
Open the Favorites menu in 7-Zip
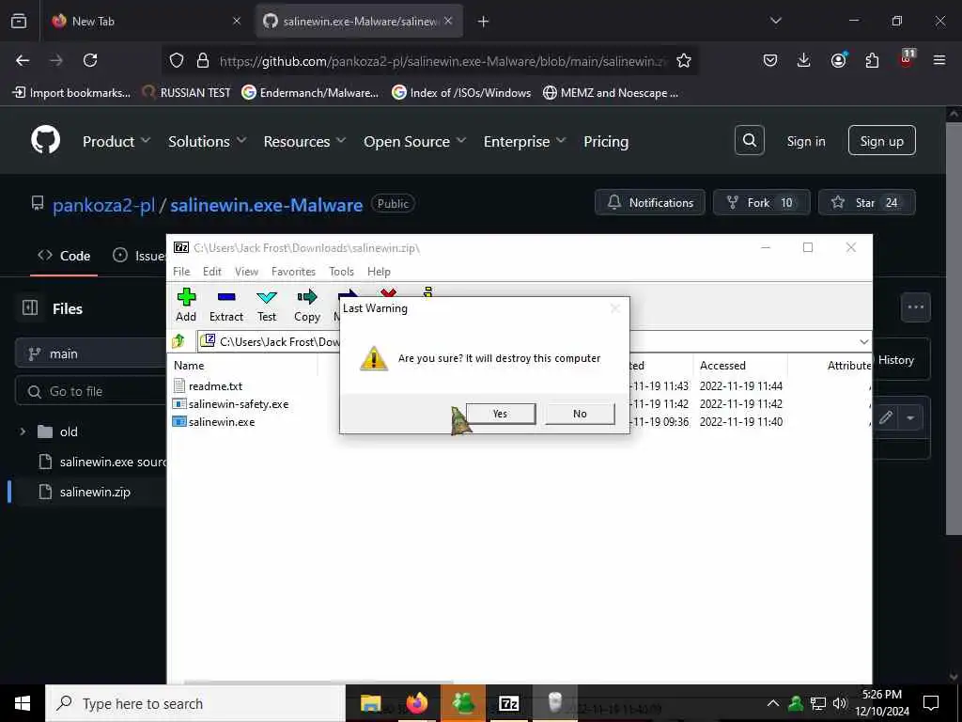click(x=293, y=272)
